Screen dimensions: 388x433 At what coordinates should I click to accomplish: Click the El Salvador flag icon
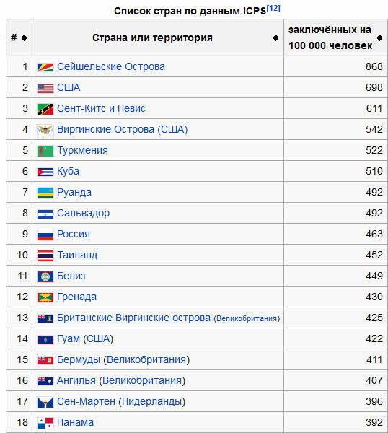point(45,214)
